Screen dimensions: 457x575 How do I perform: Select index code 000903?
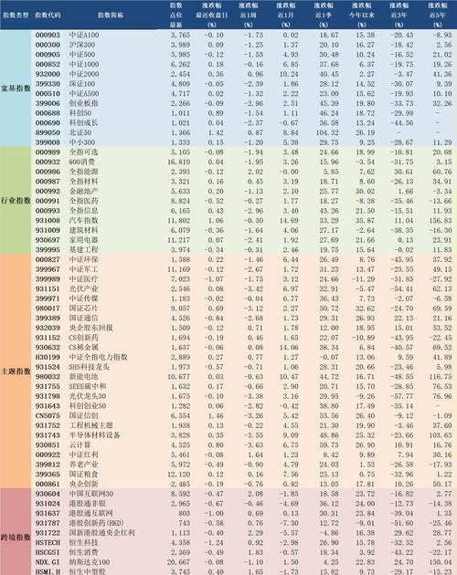pos(48,36)
